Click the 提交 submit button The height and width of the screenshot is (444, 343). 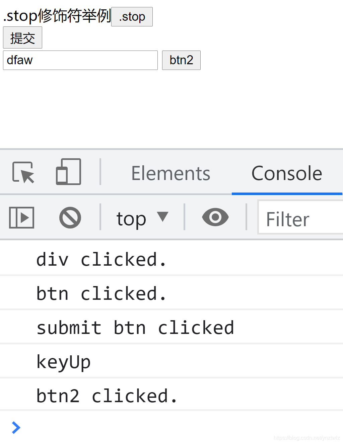pyautogui.click(x=22, y=37)
